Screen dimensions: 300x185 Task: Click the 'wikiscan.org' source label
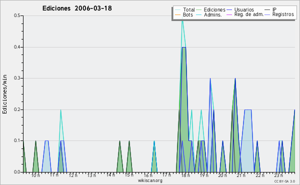click(x=150, y=180)
